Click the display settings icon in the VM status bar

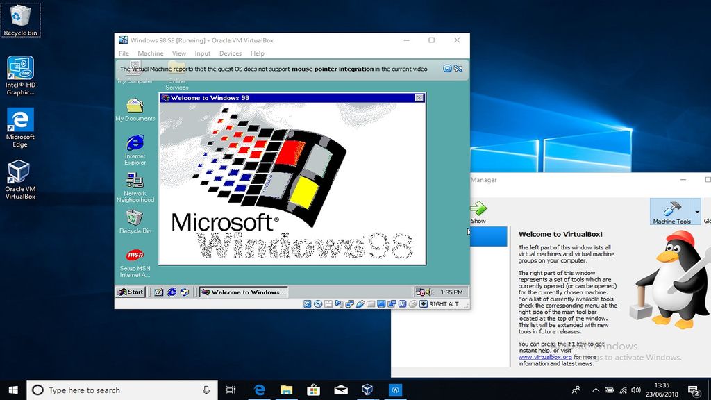point(381,304)
